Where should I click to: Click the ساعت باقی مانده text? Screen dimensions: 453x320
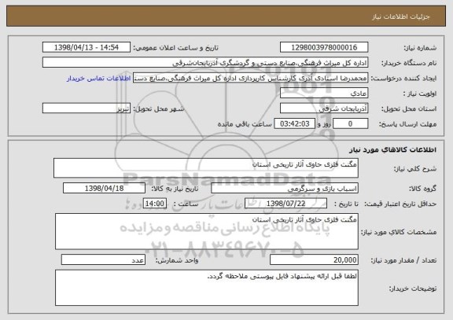tap(245, 124)
